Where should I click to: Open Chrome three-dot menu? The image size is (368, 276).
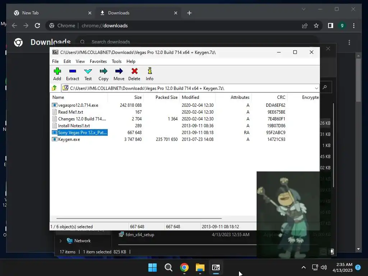[x=354, y=26]
